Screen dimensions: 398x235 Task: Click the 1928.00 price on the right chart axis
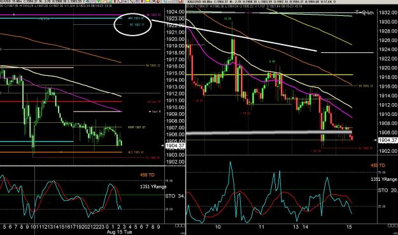click(x=388, y=31)
